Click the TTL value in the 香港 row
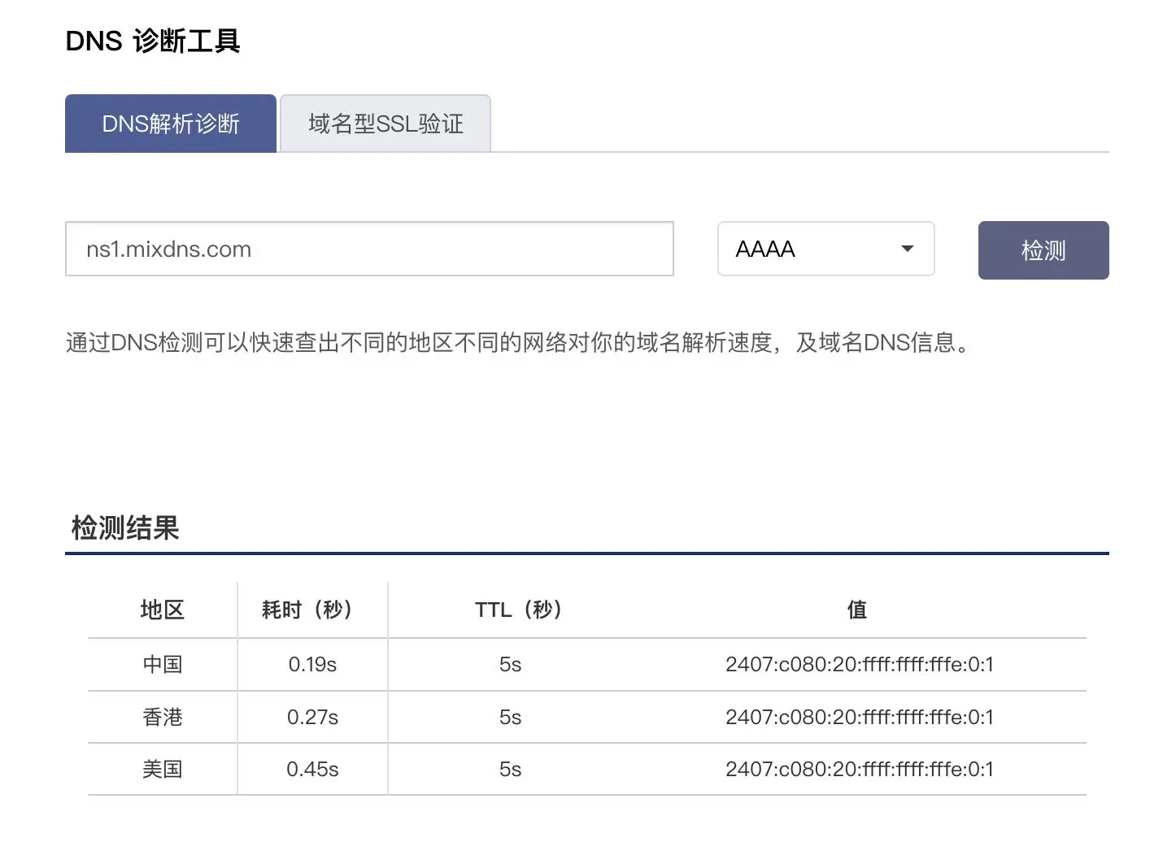This screenshot has height=868, width=1176. (510, 717)
